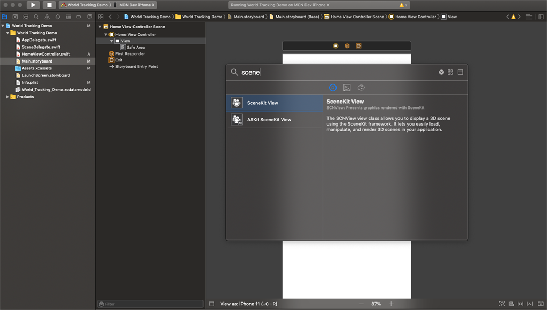Toggle the library detail pane icon

pos(460,72)
